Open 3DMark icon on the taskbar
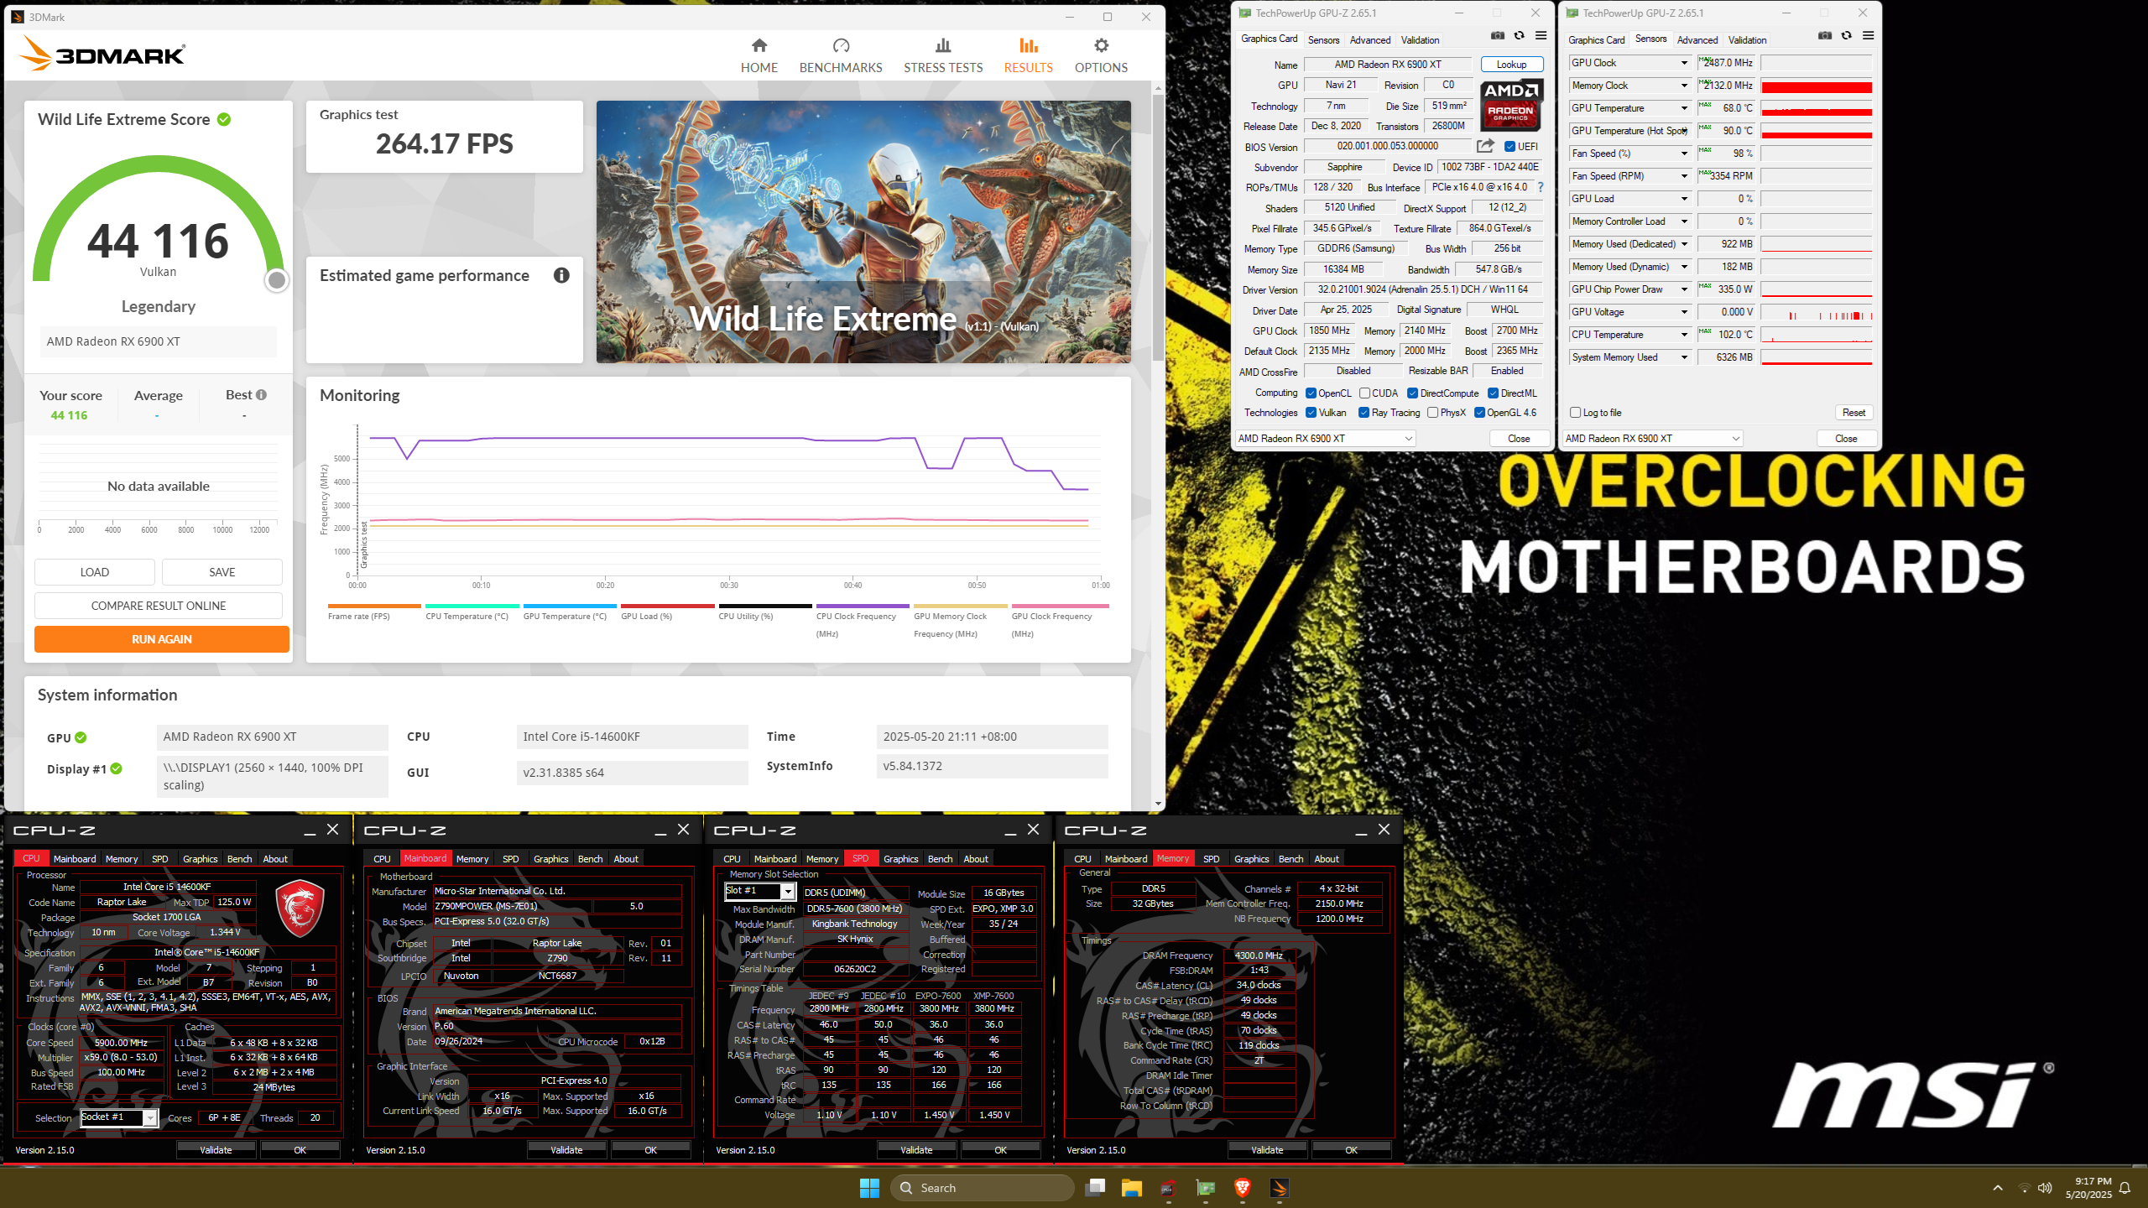The width and height of the screenshot is (2148, 1208). [x=1280, y=1188]
